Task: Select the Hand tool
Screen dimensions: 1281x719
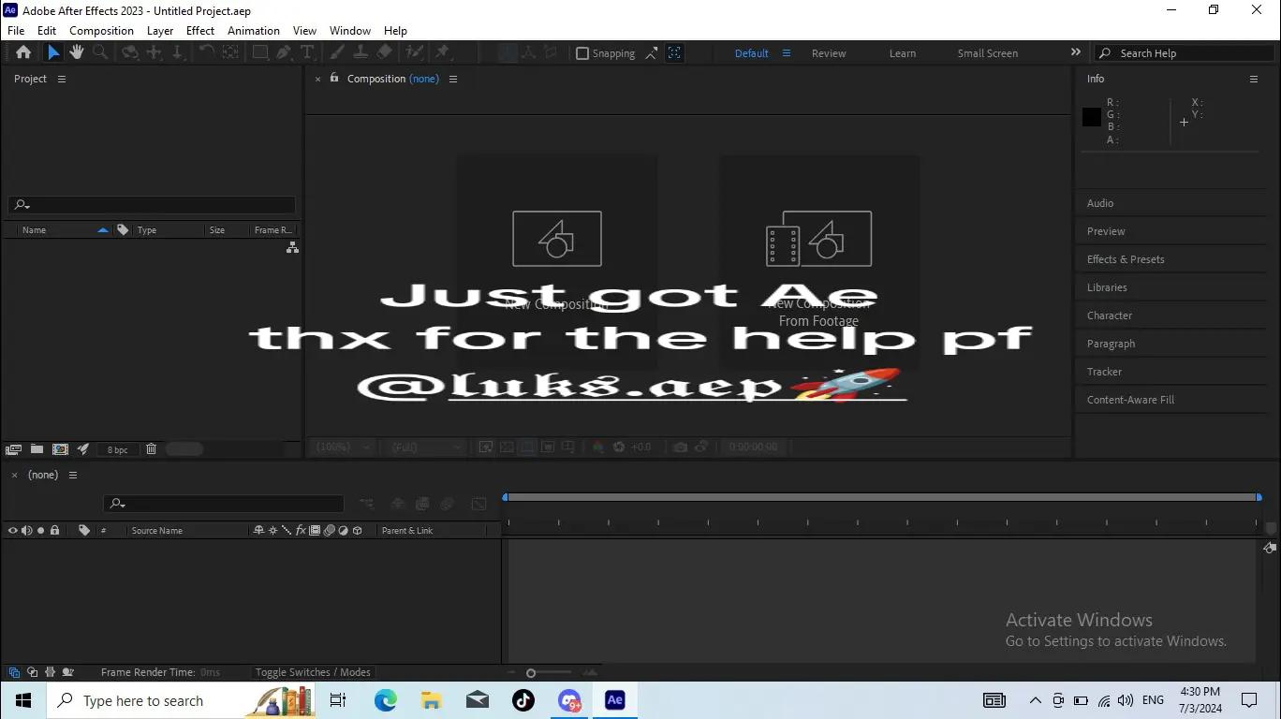Action: (x=77, y=53)
